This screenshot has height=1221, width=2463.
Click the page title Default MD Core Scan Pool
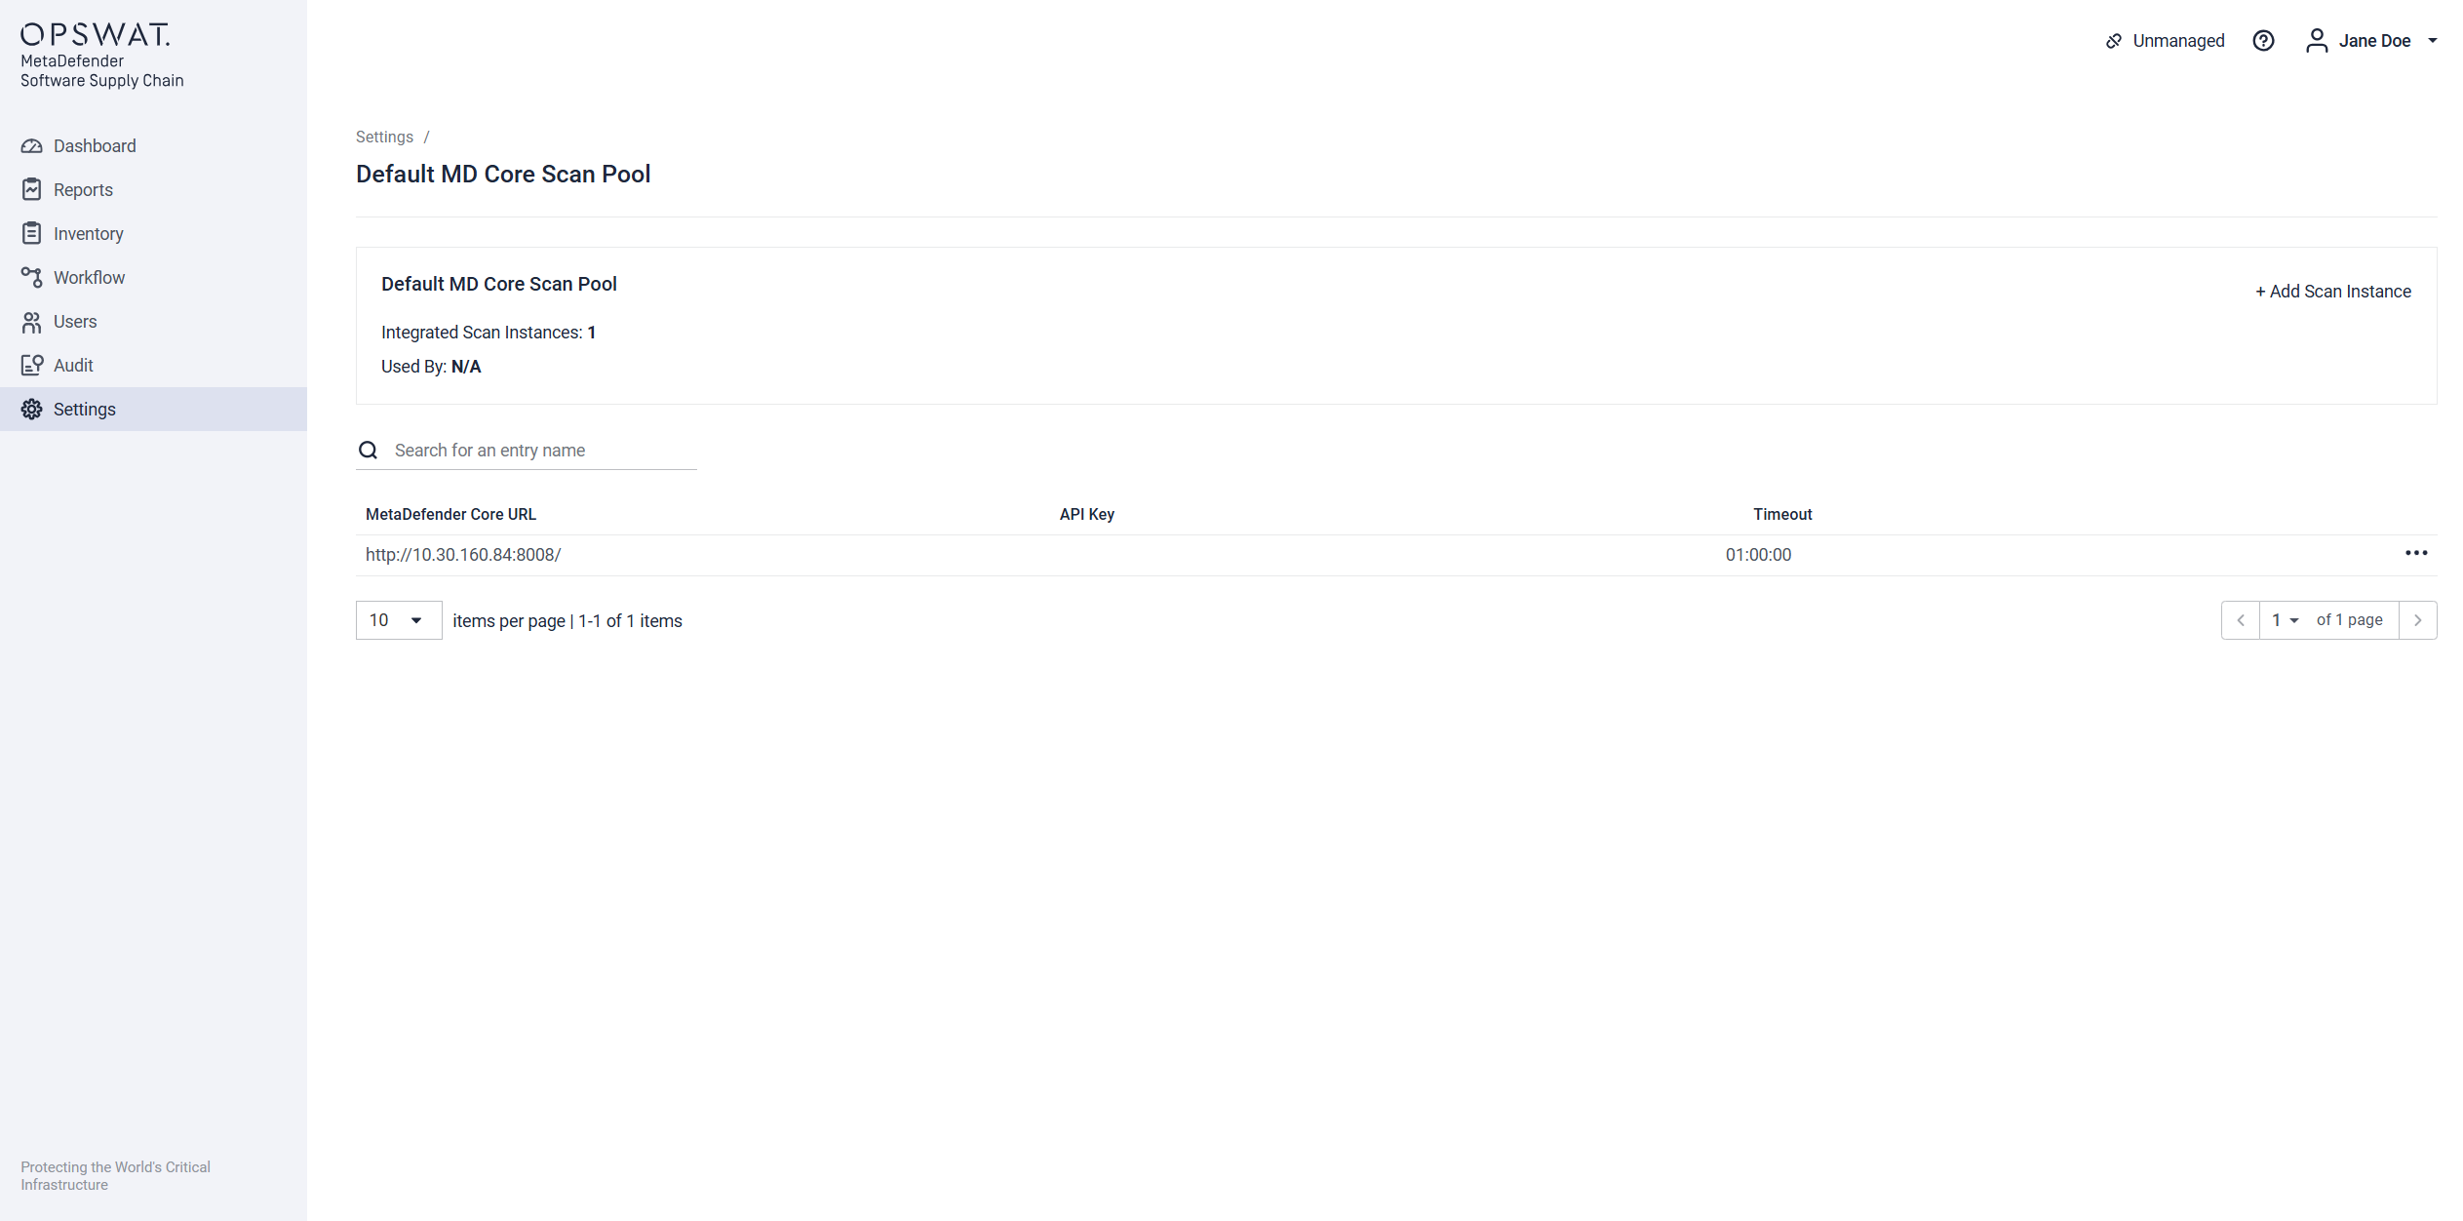coord(503,175)
